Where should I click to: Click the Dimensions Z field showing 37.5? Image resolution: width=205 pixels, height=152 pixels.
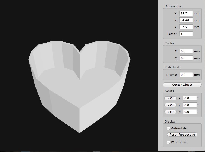(186, 27)
